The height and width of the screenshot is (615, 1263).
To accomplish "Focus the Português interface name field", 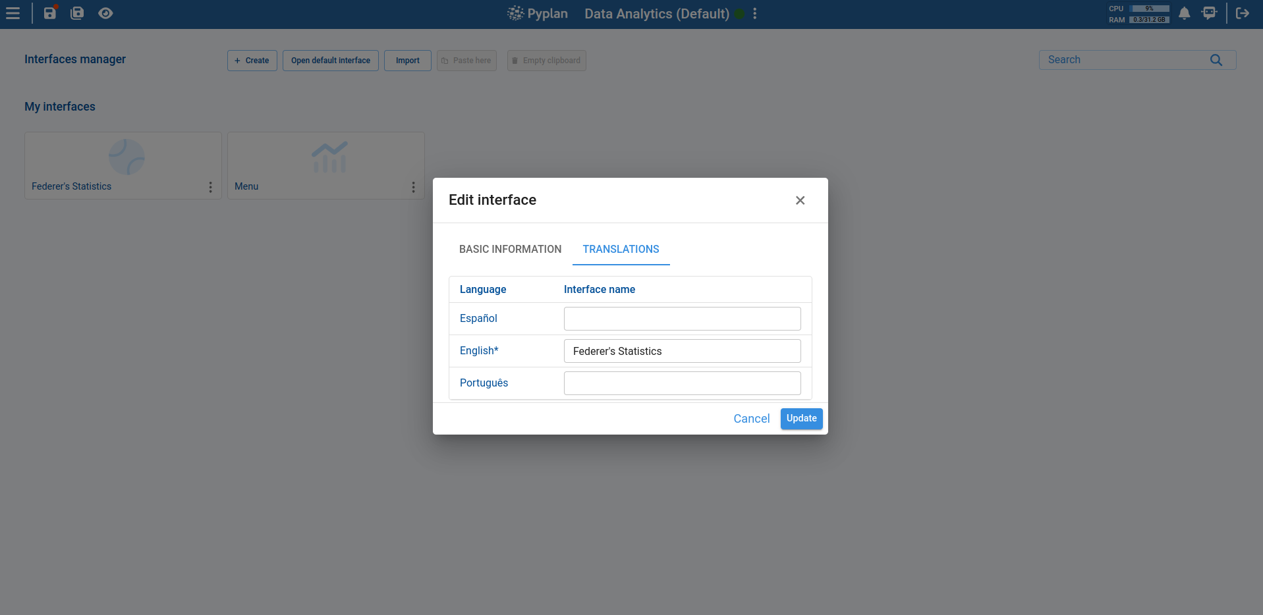I will click(x=682, y=383).
